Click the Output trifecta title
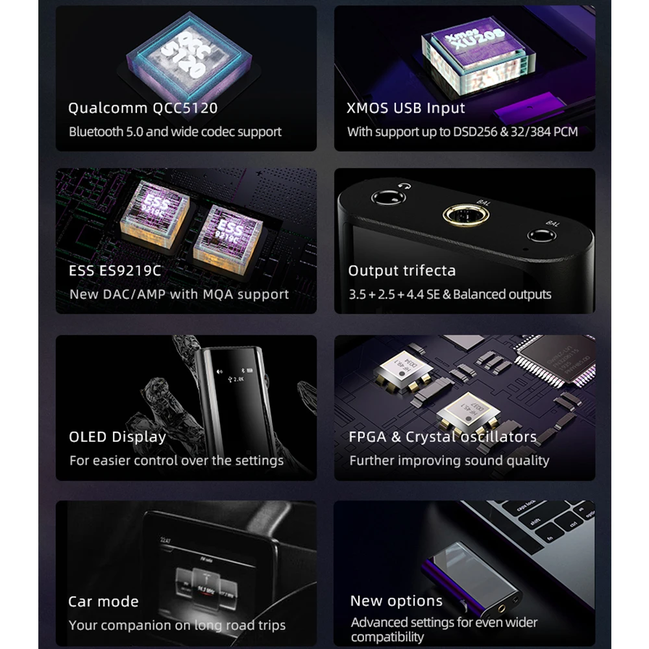The image size is (649, 649). click(402, 271)
